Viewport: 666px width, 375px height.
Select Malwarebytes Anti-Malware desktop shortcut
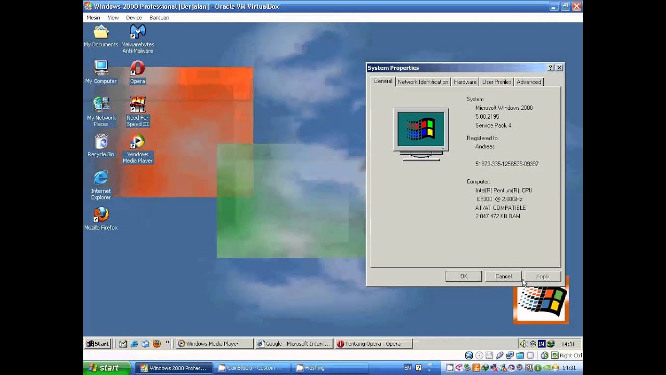coord(137,39)
